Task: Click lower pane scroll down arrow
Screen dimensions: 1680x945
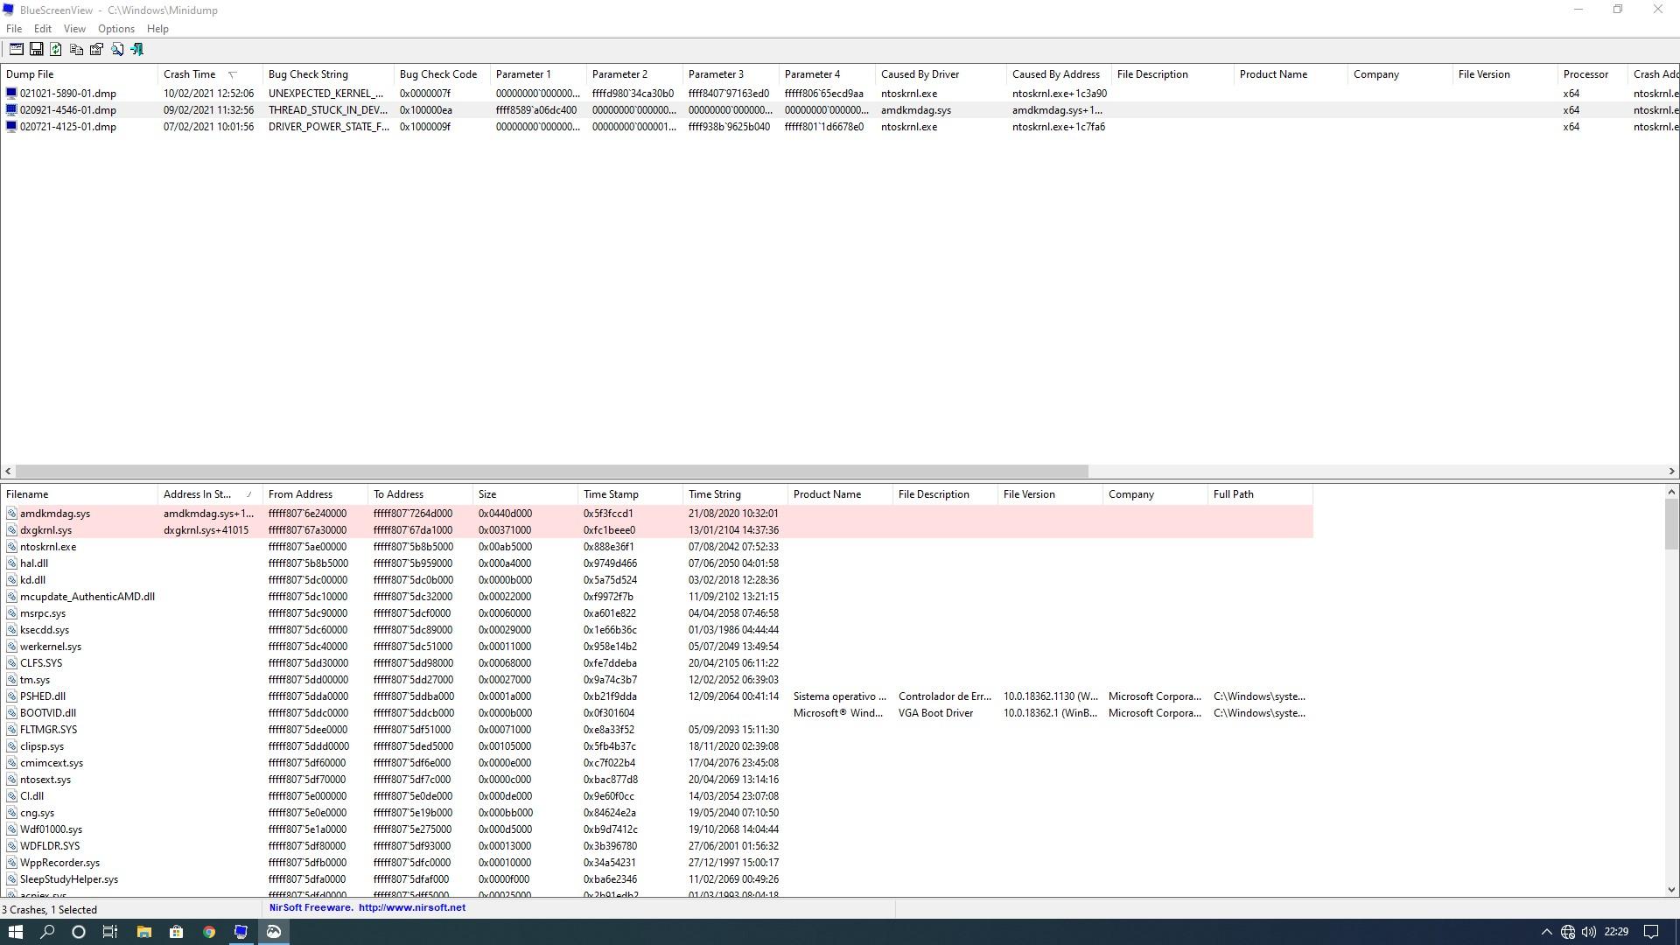Action: [1671, 890]
